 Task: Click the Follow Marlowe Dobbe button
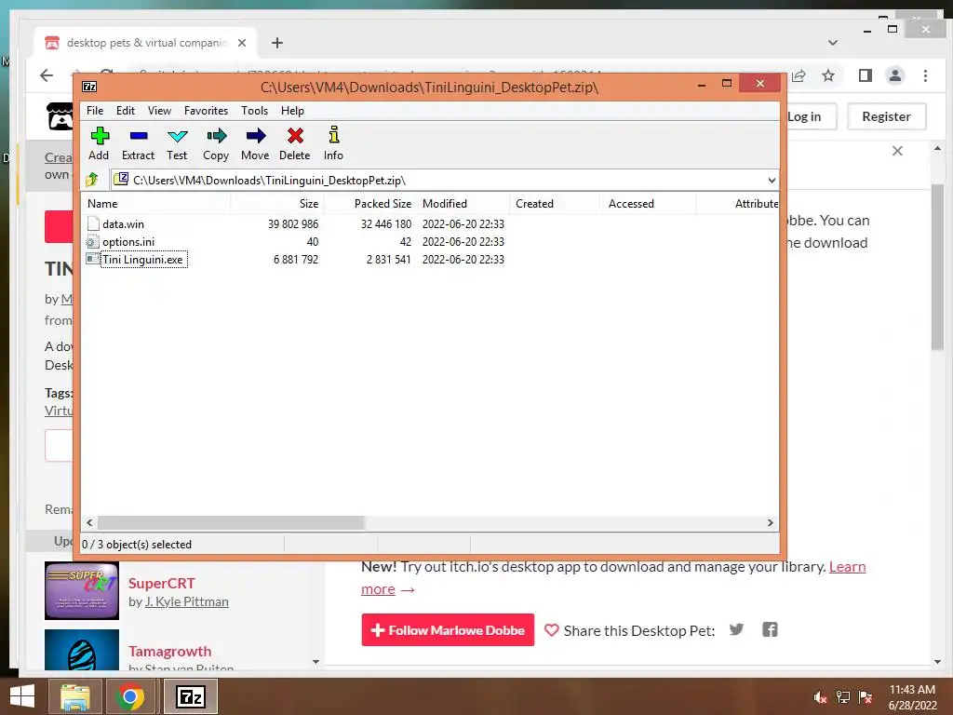pyautogui.click(x=448, y=630)
